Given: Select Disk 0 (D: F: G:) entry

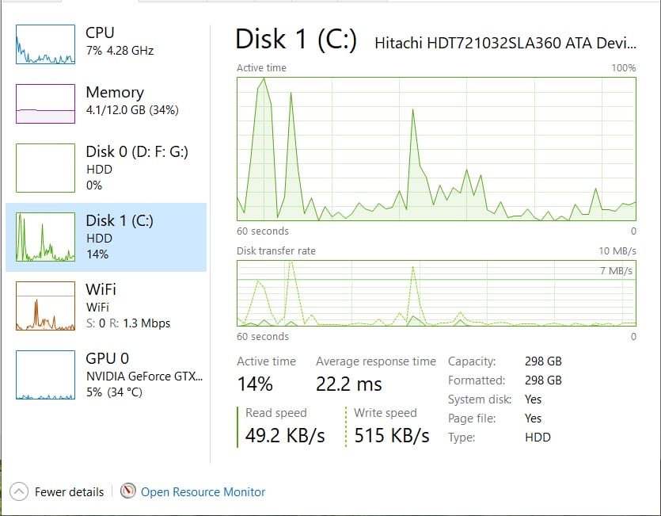Looking at the screenshot, I should coord(136,166).
